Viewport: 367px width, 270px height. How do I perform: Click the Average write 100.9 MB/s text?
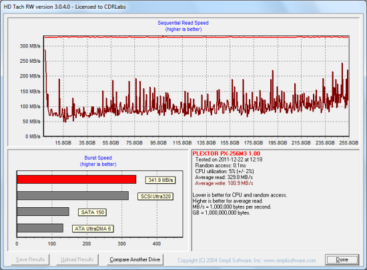pyautogui.click(x=224, y=183)
